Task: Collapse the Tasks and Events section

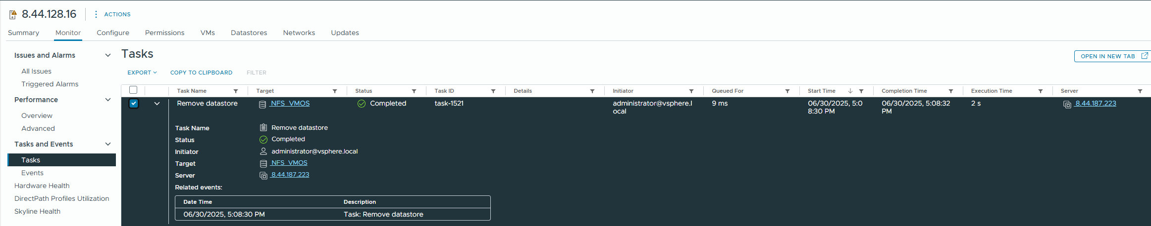Action: 108,144
